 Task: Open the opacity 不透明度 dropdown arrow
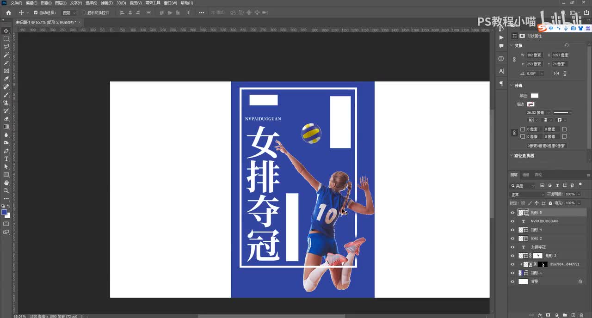click(x=579, y=195)
